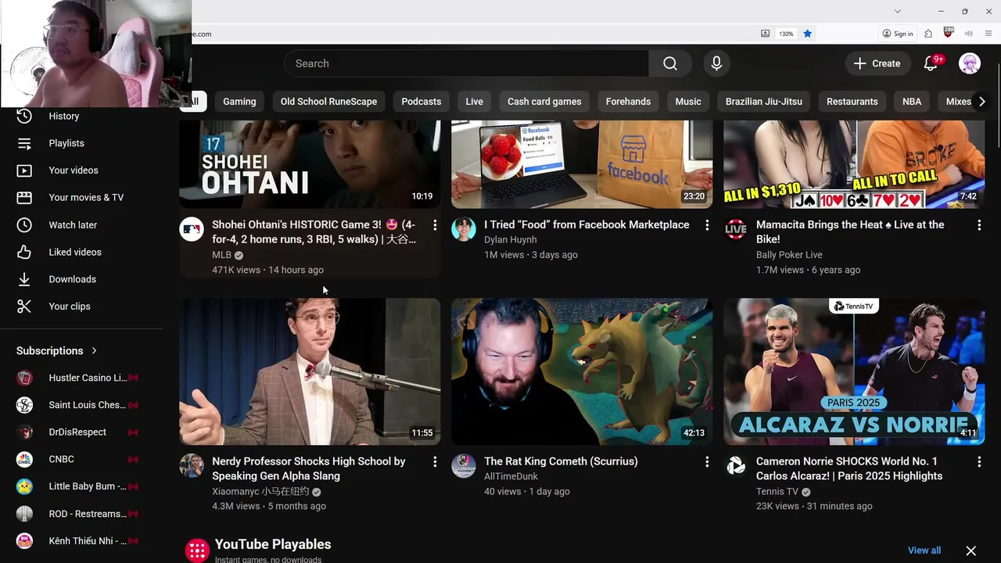Select the Restaurants chip
Image resolution: width=1001 pixels, height=563 pixels.
(x=852, y=102)
